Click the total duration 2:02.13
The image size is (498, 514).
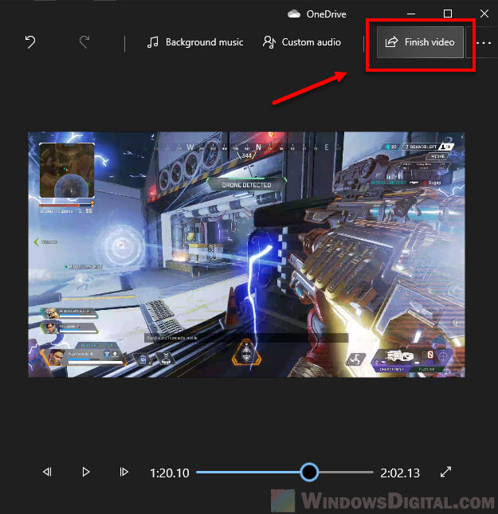coord(400,473)
